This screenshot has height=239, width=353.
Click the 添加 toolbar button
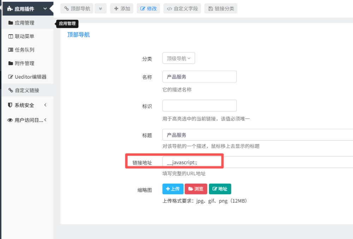coord(121,8)
